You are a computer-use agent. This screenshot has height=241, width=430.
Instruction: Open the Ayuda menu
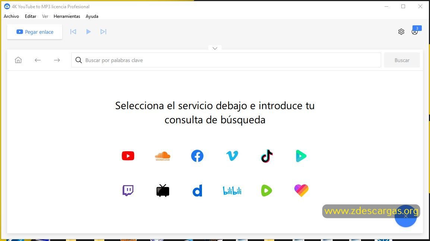click(92, 16)
